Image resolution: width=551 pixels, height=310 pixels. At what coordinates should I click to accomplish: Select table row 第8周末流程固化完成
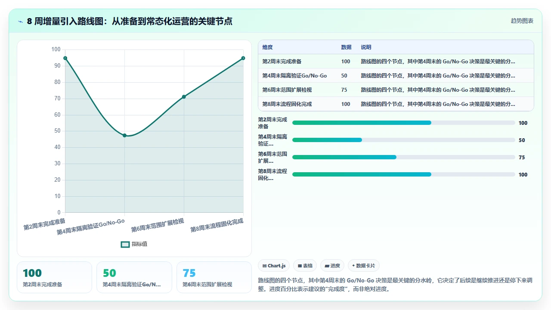pyautogui.click(x=396, y=104)
